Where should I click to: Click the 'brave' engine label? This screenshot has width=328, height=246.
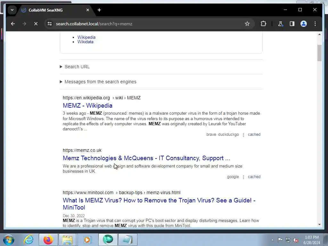[x=211, y=135]
